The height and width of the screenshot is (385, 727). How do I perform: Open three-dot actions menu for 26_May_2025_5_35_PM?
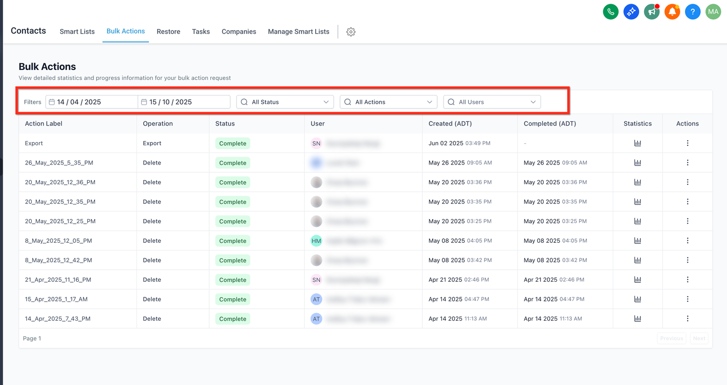(x=688, y=163)
